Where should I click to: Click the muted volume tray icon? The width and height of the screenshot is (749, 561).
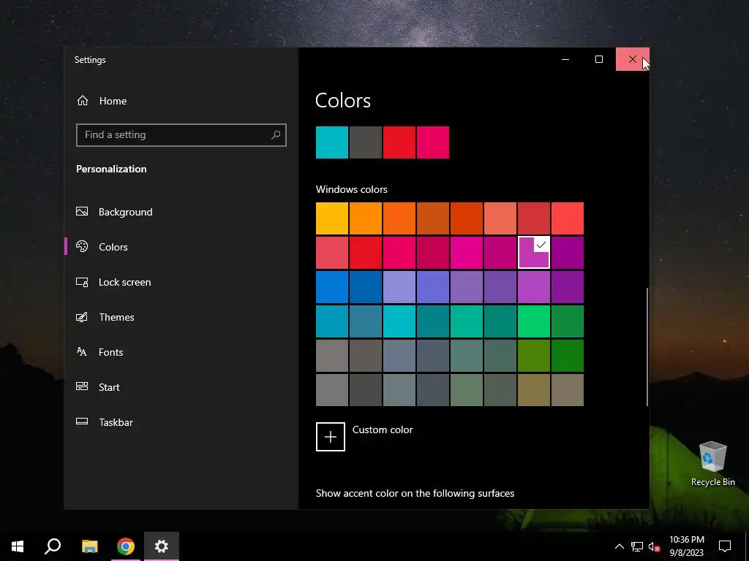click(x=654, y=546)
